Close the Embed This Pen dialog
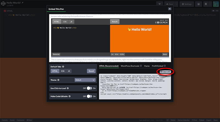The height and width of the screenshot is (122, 220). (170, 9)
